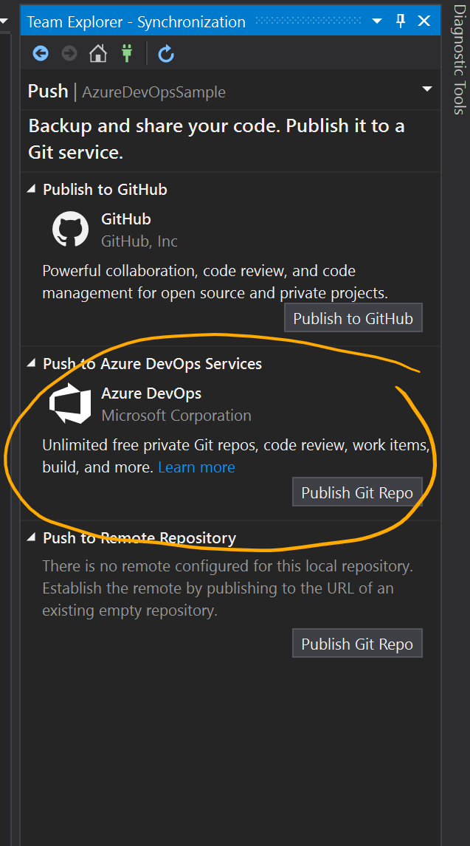Click Publish Git Repo under Azure DevOps

point(357,492)
